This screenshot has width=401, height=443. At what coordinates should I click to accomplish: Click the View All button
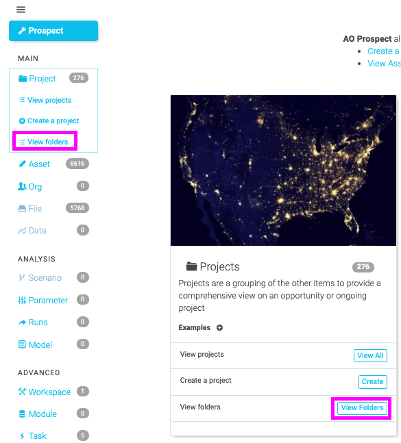coord(370,355)
